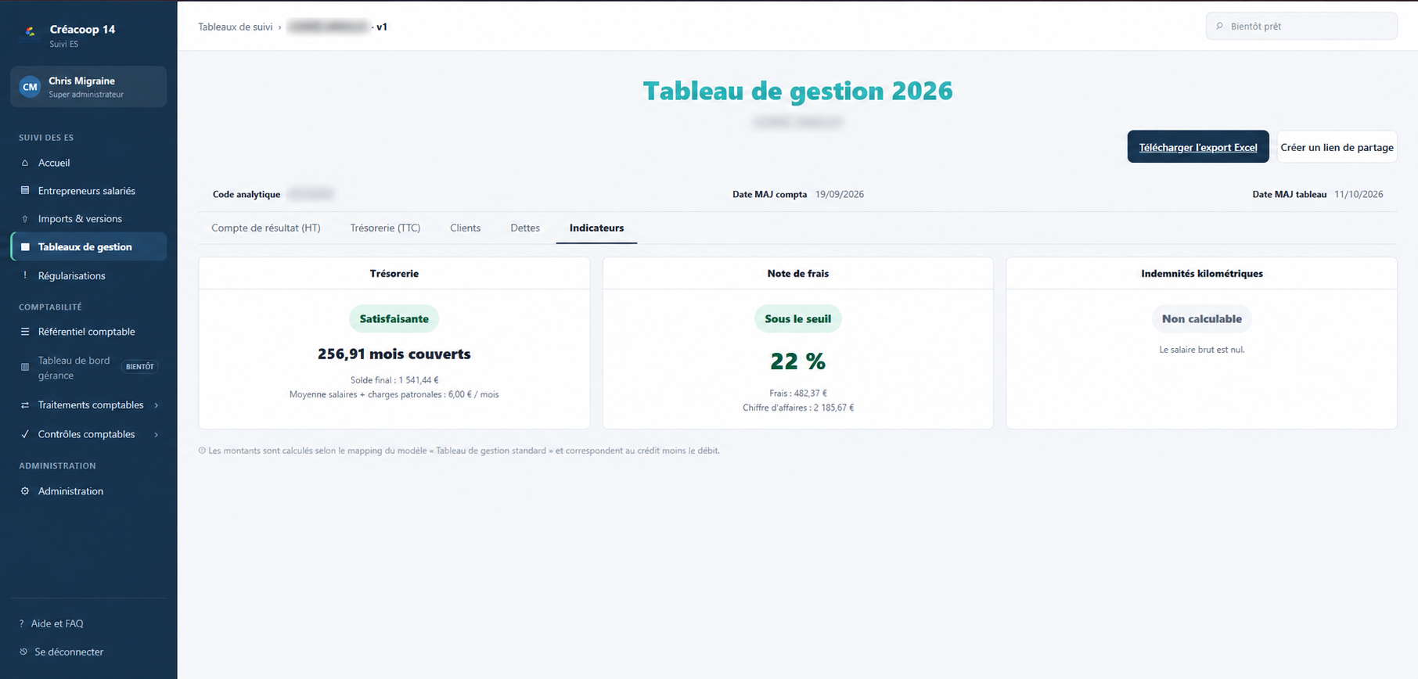The height and width of the screenshot is (679, 1418).
Task: Open the Clients tab
Action: 465,228
